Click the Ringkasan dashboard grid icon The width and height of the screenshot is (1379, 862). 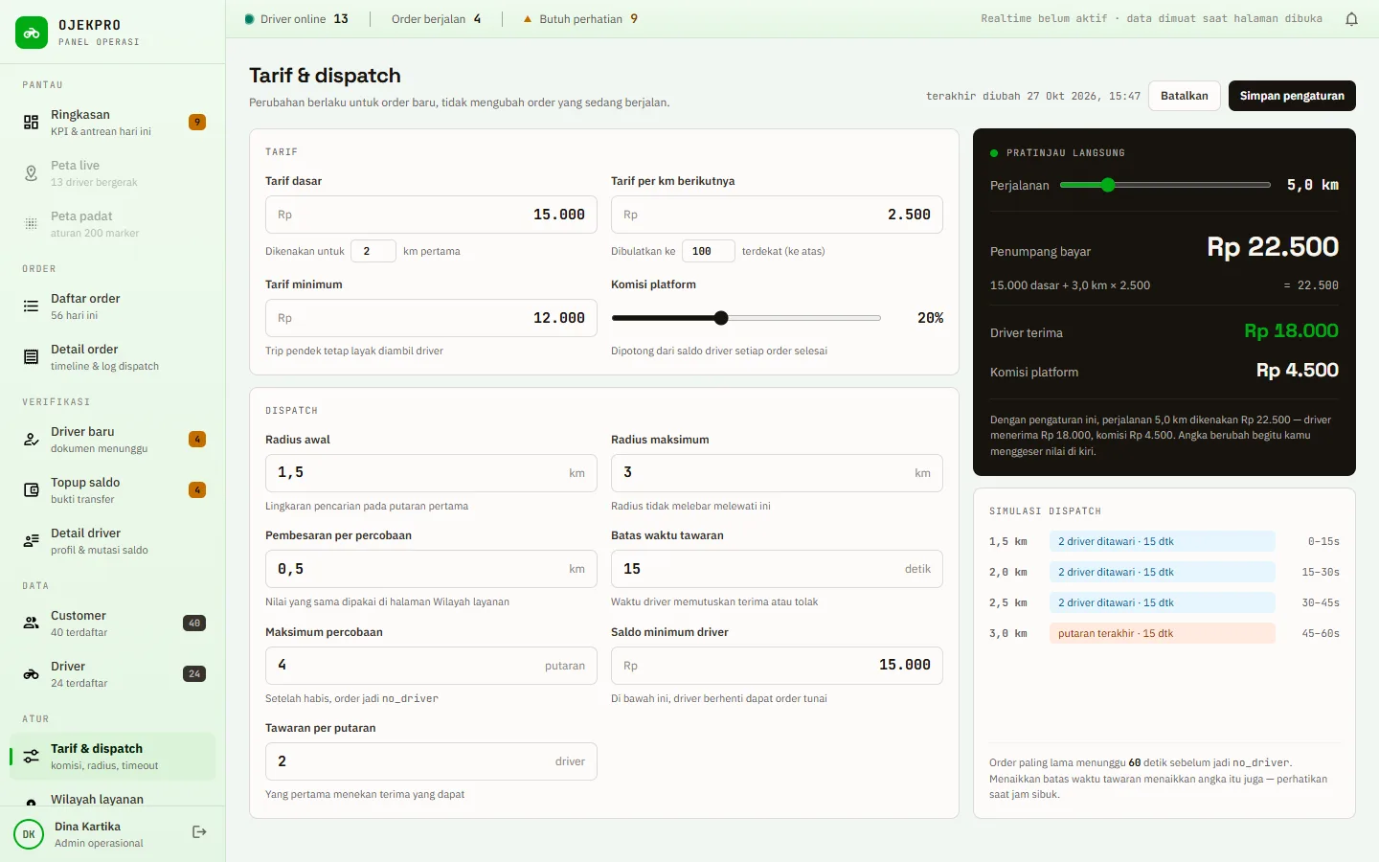point(32,123)
